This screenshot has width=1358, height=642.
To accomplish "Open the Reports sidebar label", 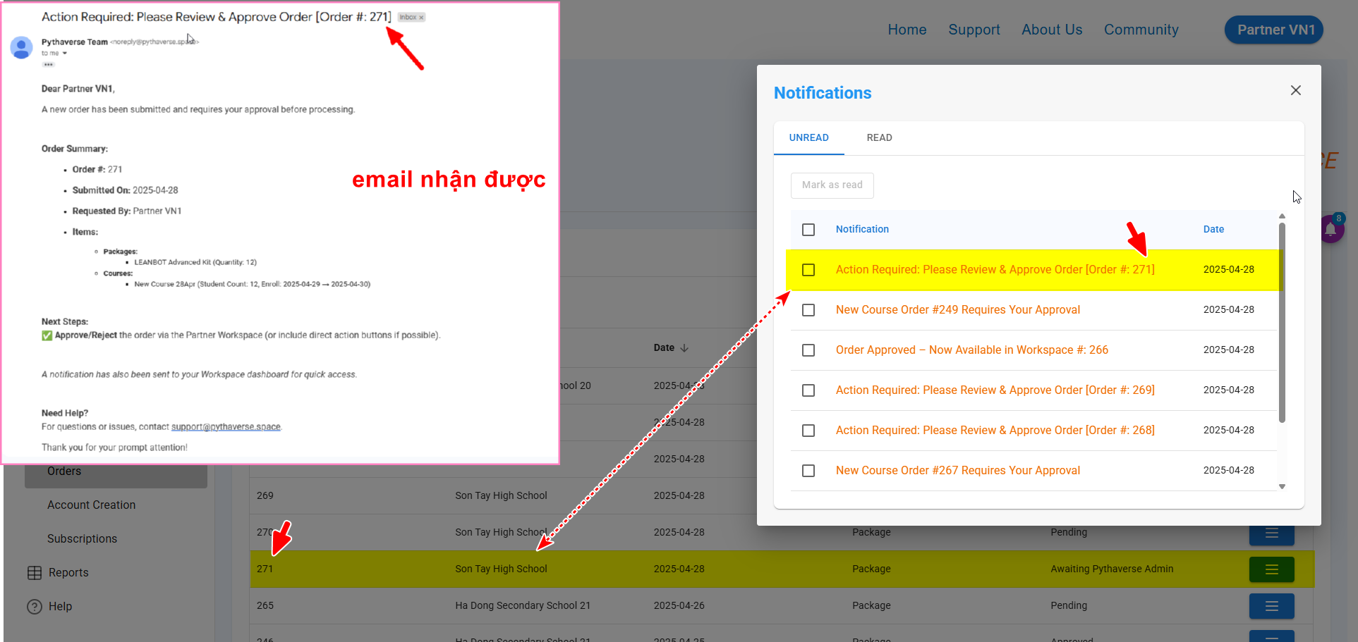I will coord(68,572).
